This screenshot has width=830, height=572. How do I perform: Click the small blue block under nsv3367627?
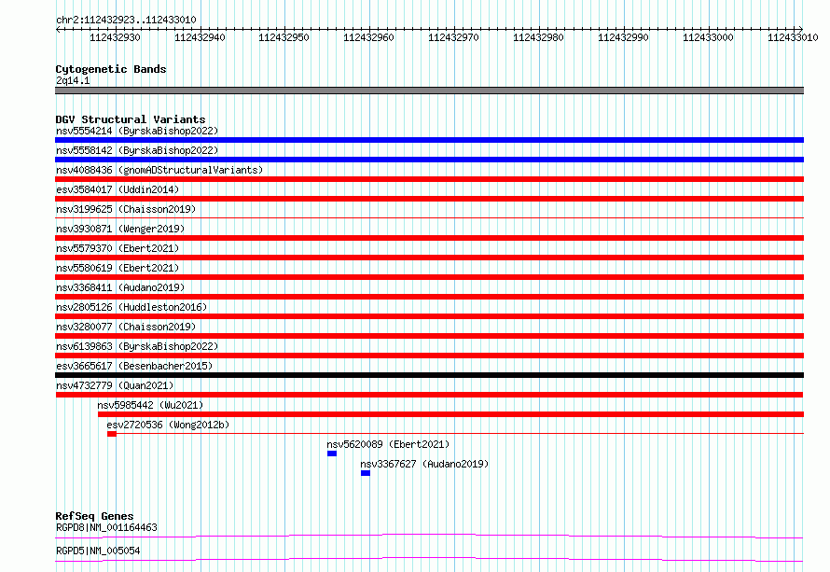pyautogui.click(x=366, y=473)
